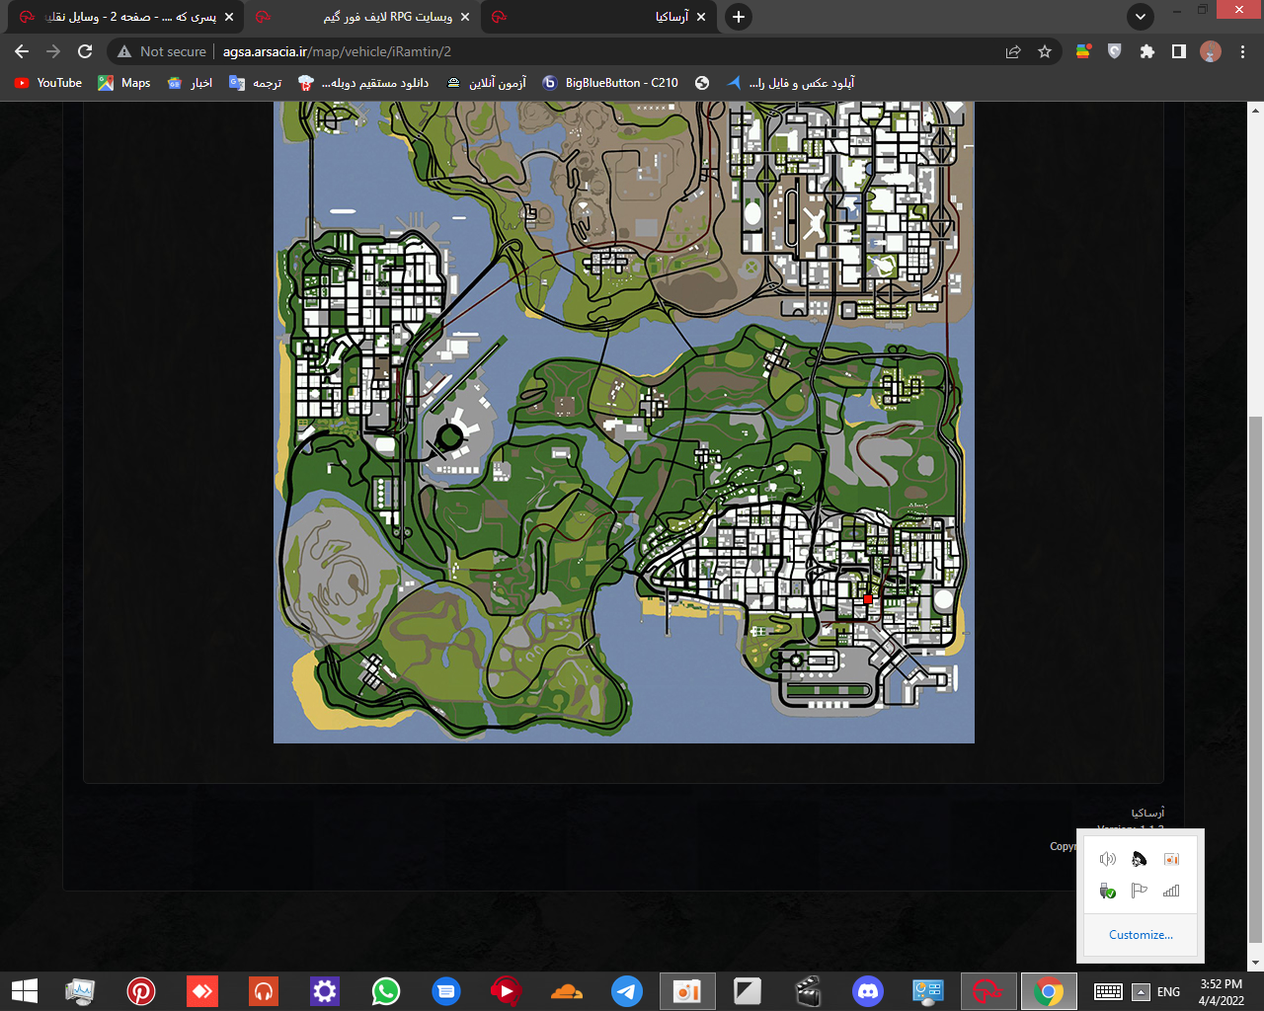Image resolution: width=1264 pixels, height=1011 pixels.
Task: Open the BigBlueButton - C210 bookmark
Action: (610, 83)
